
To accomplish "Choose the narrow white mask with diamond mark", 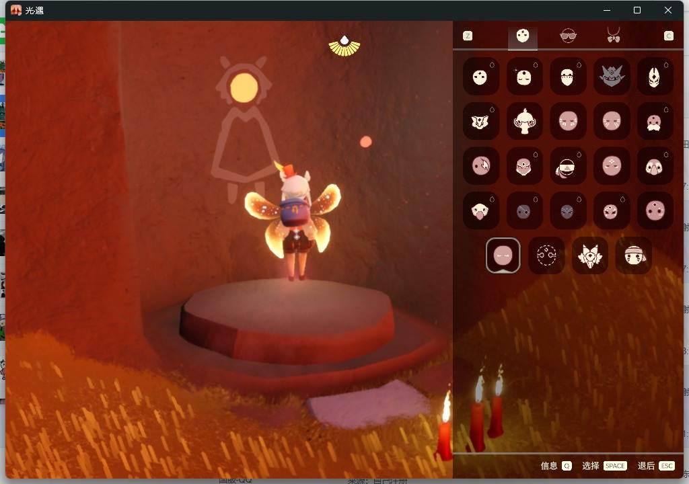I will click(x=655, y=77).
